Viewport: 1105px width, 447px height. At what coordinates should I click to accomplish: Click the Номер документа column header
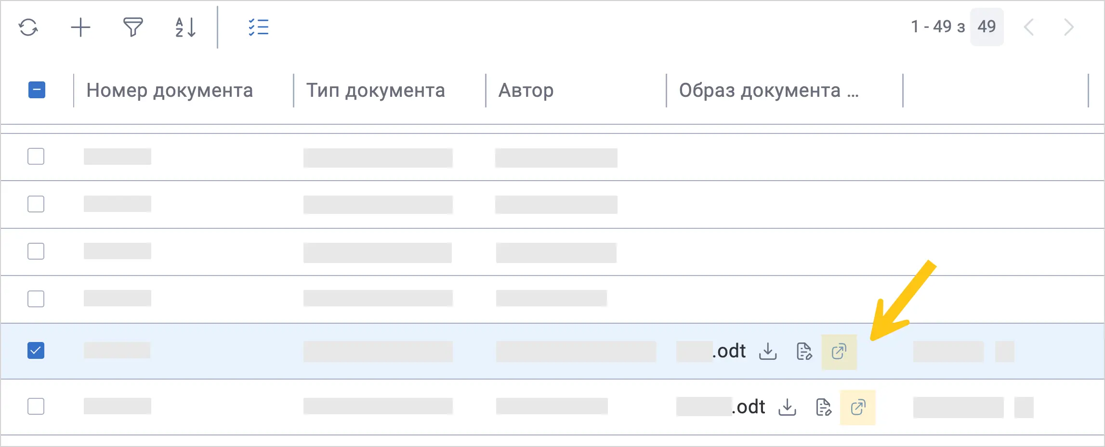[170, 91]
